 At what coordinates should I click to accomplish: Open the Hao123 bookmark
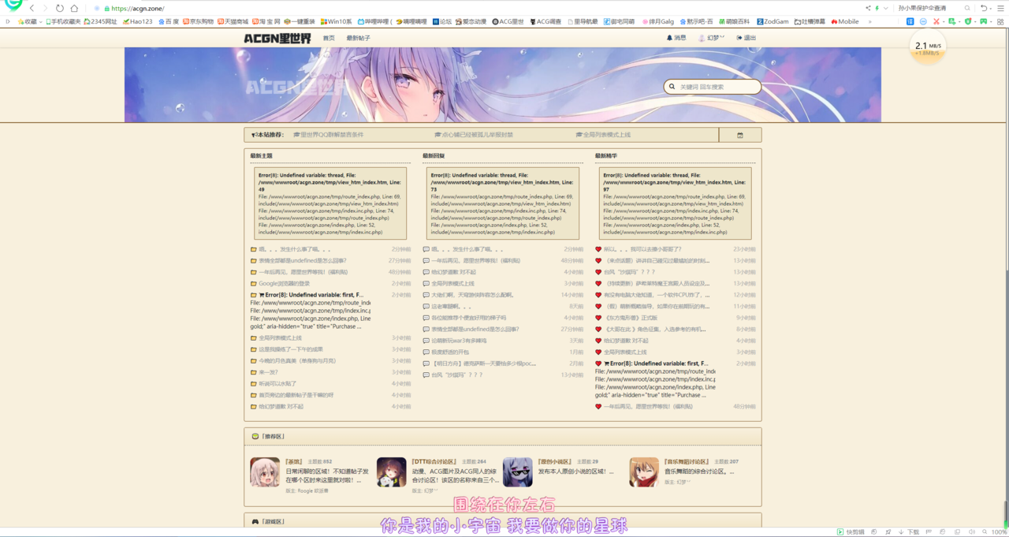pyautogui.click(x=138, y=21)
